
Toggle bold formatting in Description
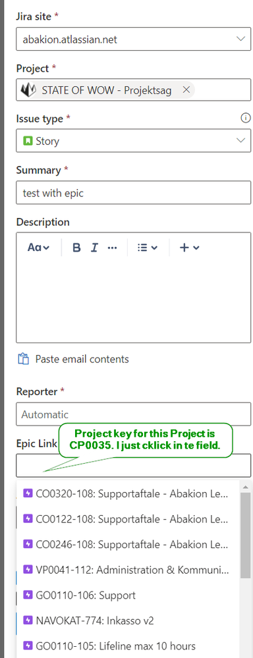[76, 248]
